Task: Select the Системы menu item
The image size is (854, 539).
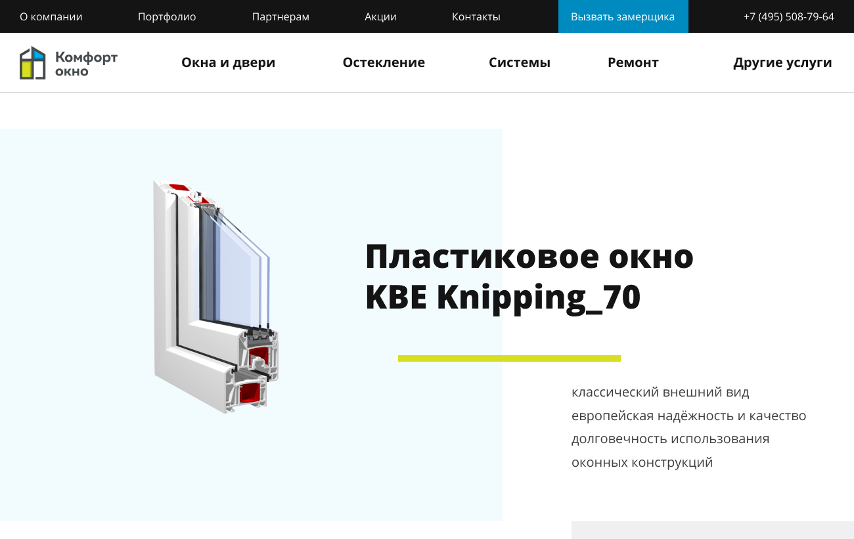Action: tap(520, 62)
